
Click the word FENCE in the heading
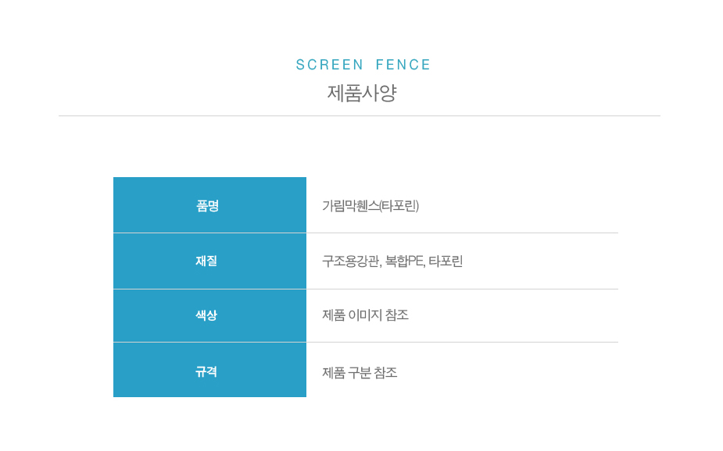403,65
